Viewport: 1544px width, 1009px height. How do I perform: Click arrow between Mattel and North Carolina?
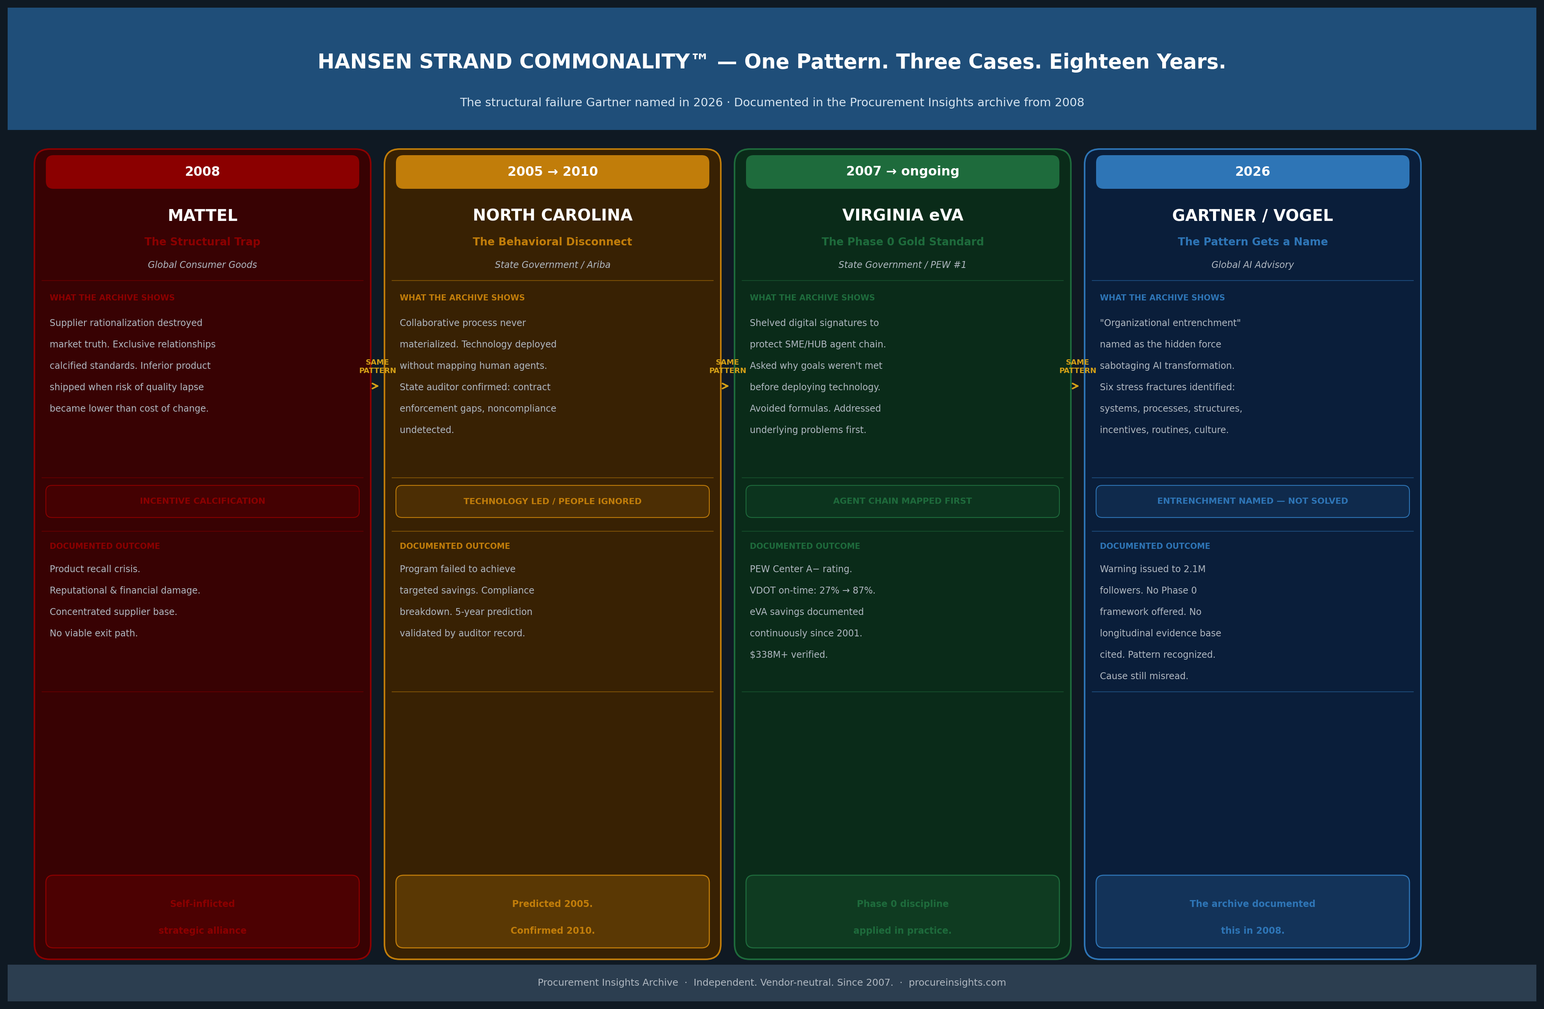[x=375, y=386]
